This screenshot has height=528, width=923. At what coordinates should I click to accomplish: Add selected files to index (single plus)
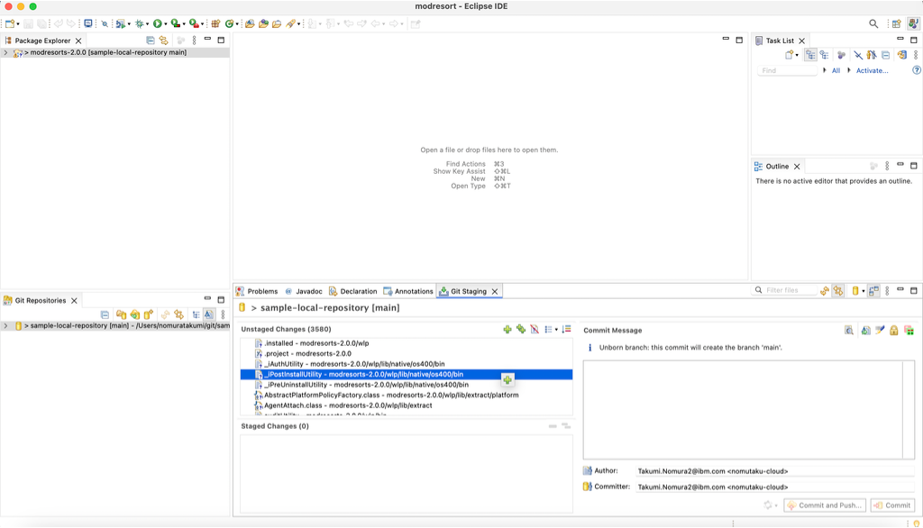(507, 329)
